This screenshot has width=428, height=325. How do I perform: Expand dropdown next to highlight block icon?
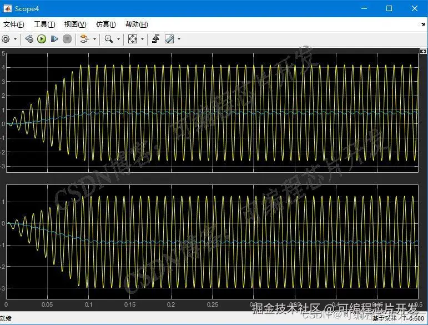95,39
